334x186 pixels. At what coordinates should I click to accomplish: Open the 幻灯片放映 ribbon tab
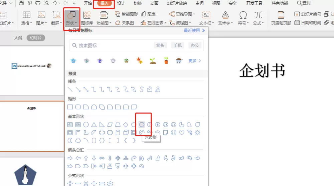point(177,3)
